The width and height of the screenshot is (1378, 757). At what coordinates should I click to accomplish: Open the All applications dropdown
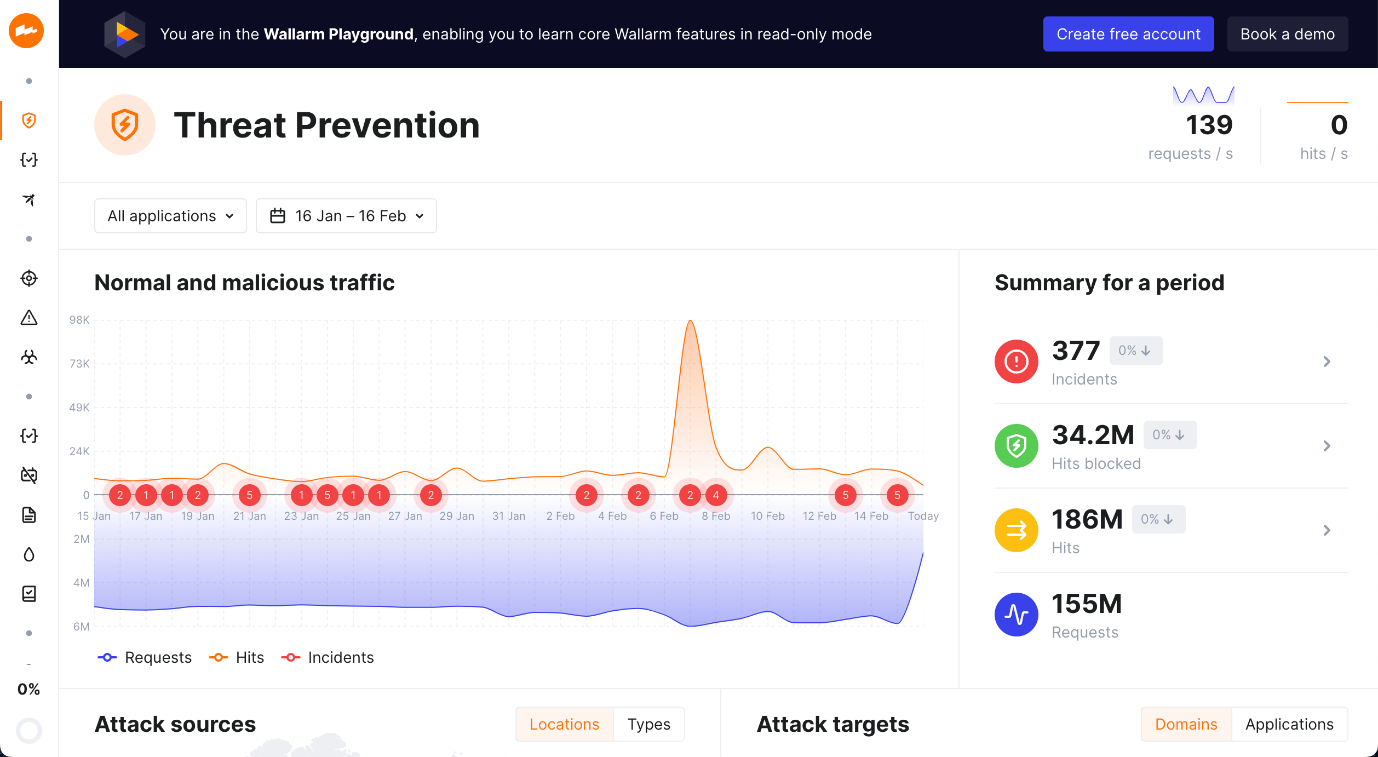[170, 216]
